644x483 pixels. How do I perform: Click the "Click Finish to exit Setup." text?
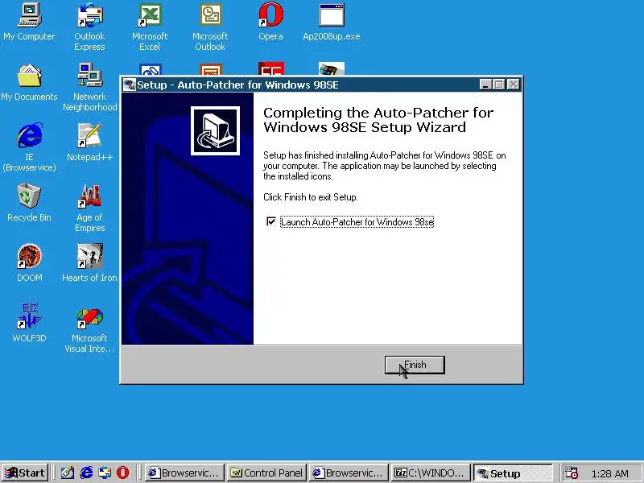[311, 197]
